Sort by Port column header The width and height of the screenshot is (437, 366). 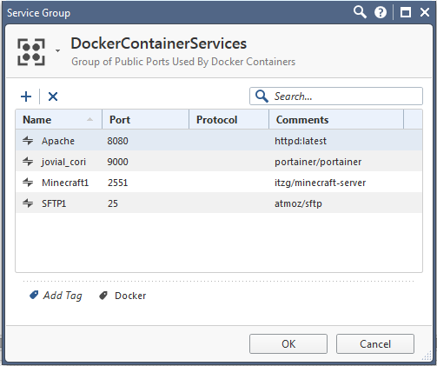(x=145, y=119)
